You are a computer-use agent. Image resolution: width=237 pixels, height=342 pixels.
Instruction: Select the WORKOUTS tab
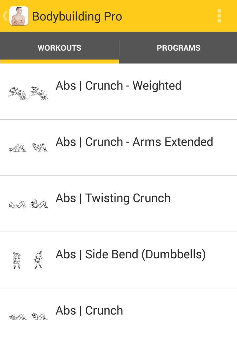click(x=59, y=48)
